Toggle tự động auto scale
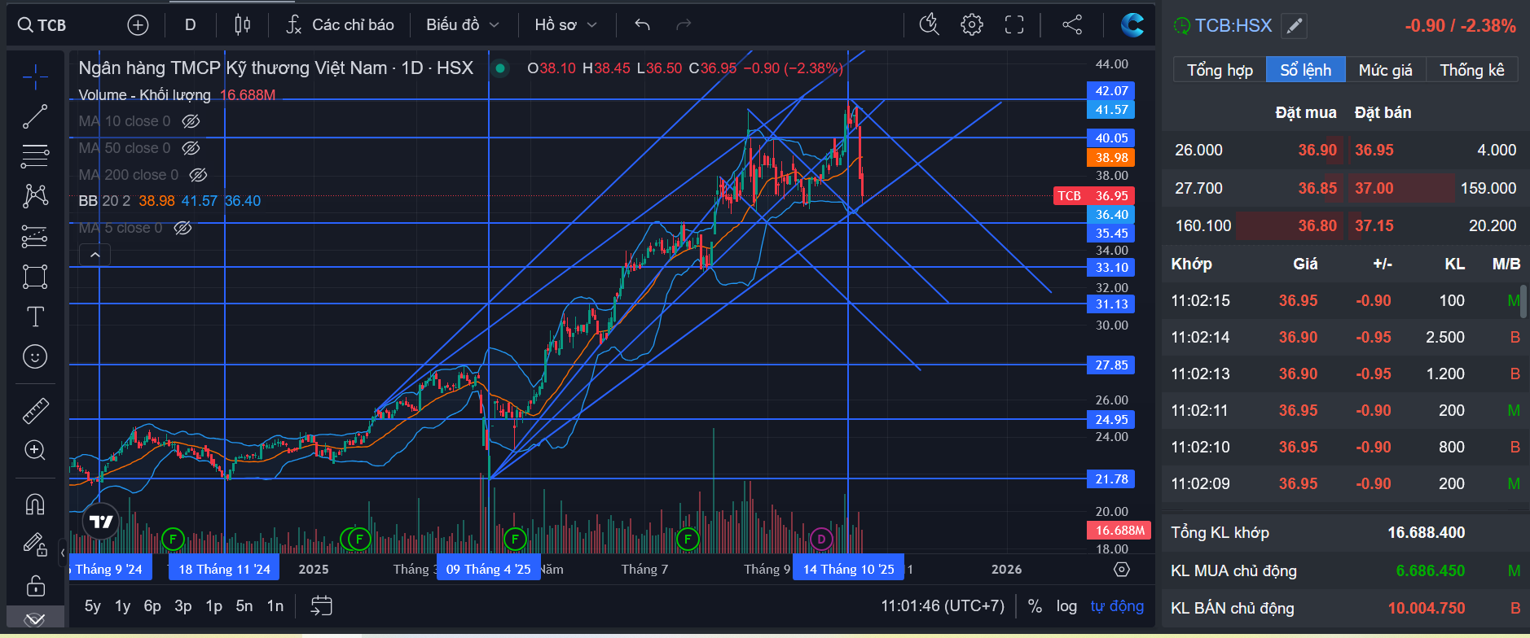 tap(1117, 606)
